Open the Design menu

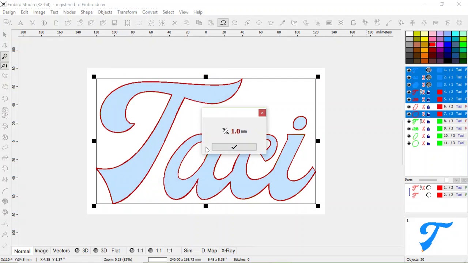9,12
